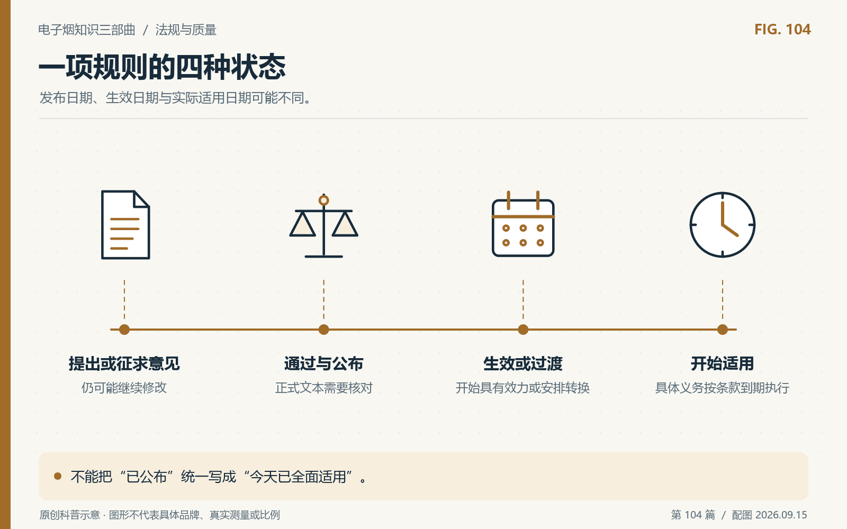Click the main title 一项规则的四种状态
Viewport: 847px width, 529px height.
pyautogui.click(x=162, y=67)
